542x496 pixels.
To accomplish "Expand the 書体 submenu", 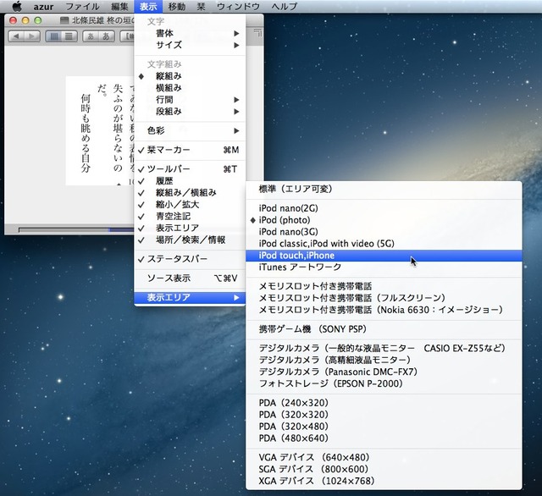I will click(x=190, y=33).
